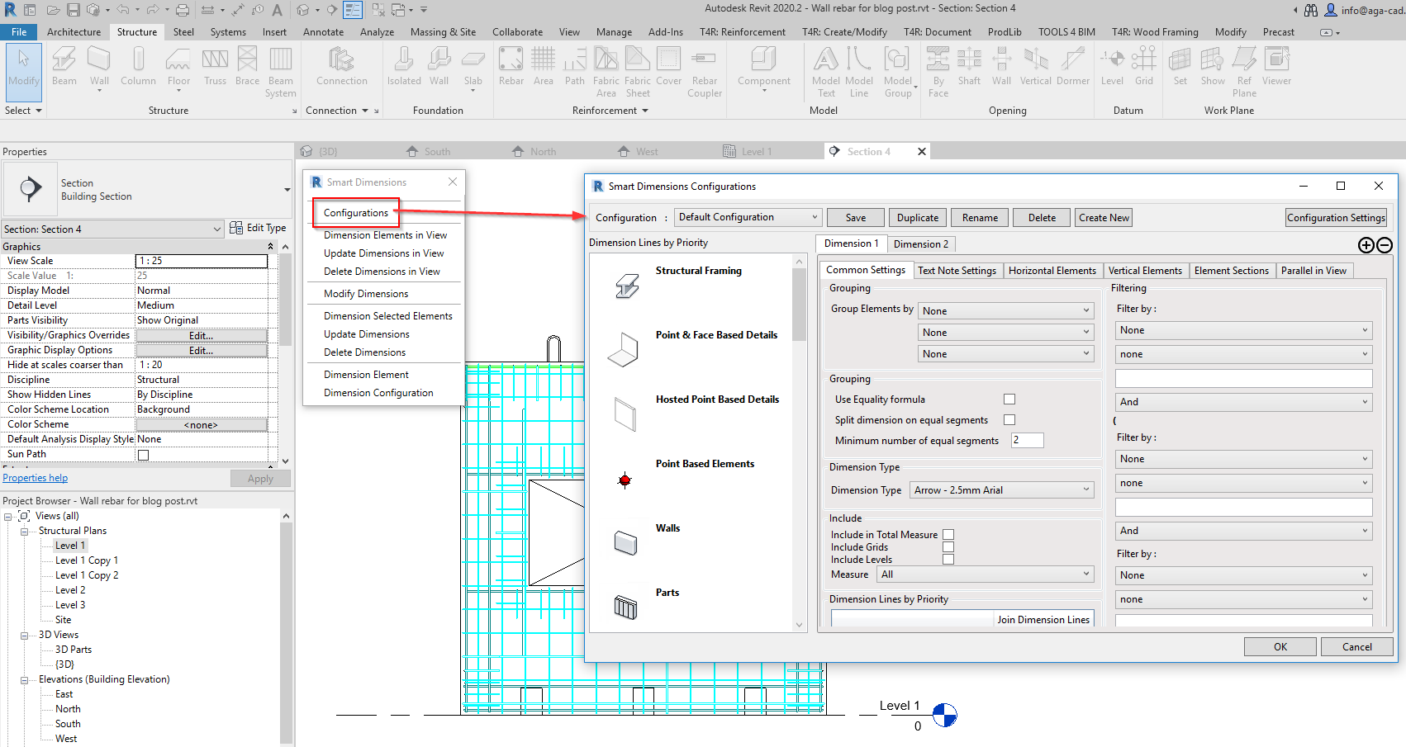Enable Use Equality formula checkbox
Image resolution: width=1406 pixels, height=747 pixels.
pos(1009,400)
